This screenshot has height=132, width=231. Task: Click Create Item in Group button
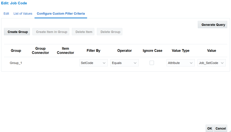[x=51, y=32]
